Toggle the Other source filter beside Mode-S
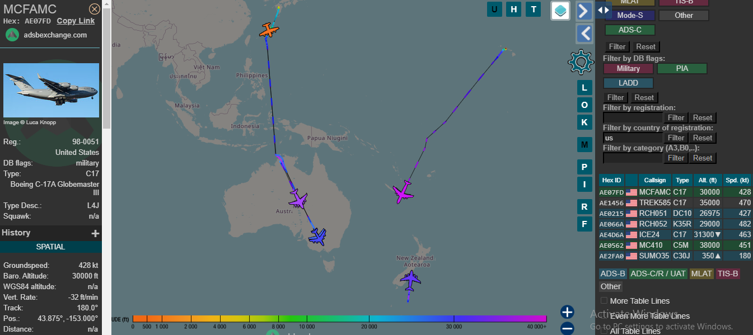 click(x=684, y=16)
